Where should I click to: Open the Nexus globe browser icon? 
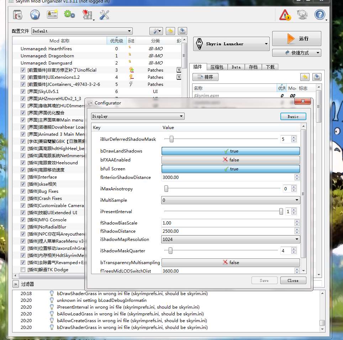click(x=35, y=15)
